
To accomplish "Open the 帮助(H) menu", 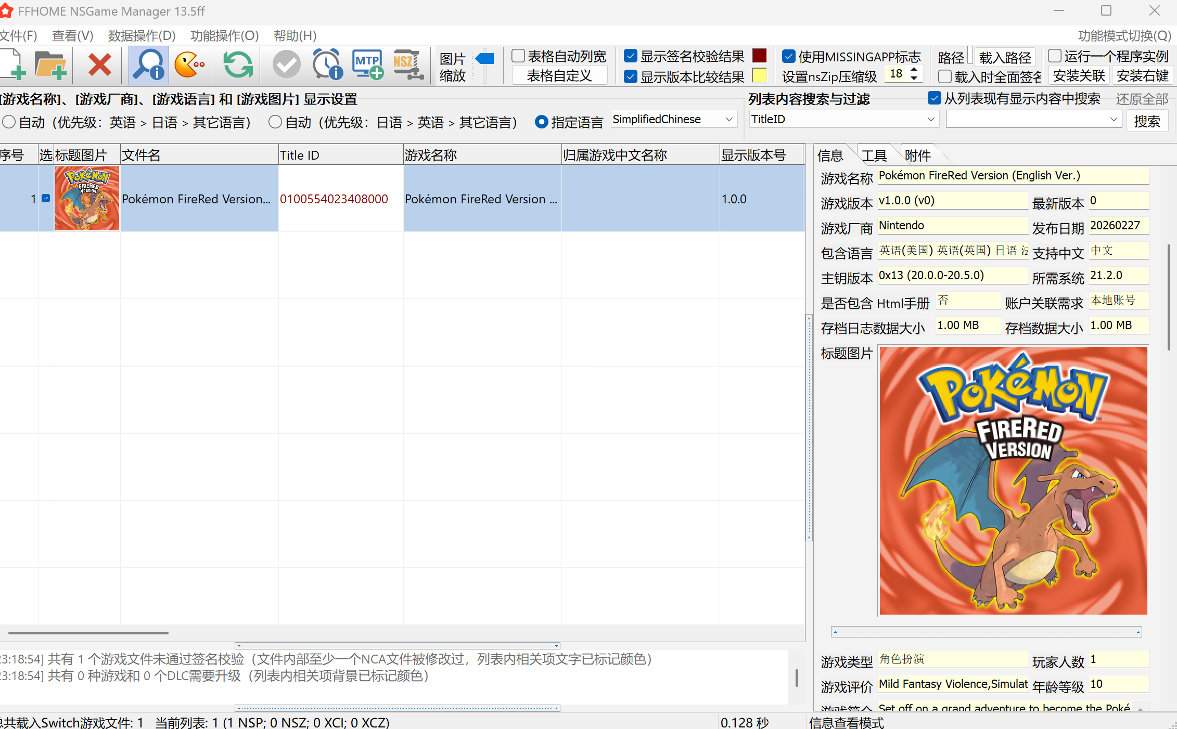I will pos(295,35).
